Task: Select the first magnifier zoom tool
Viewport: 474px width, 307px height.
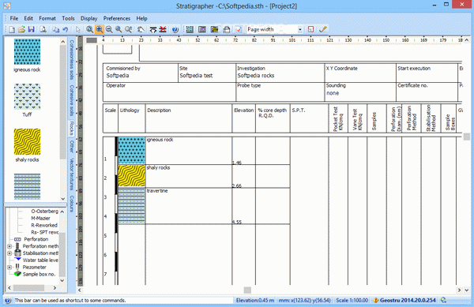Action: 89,29
